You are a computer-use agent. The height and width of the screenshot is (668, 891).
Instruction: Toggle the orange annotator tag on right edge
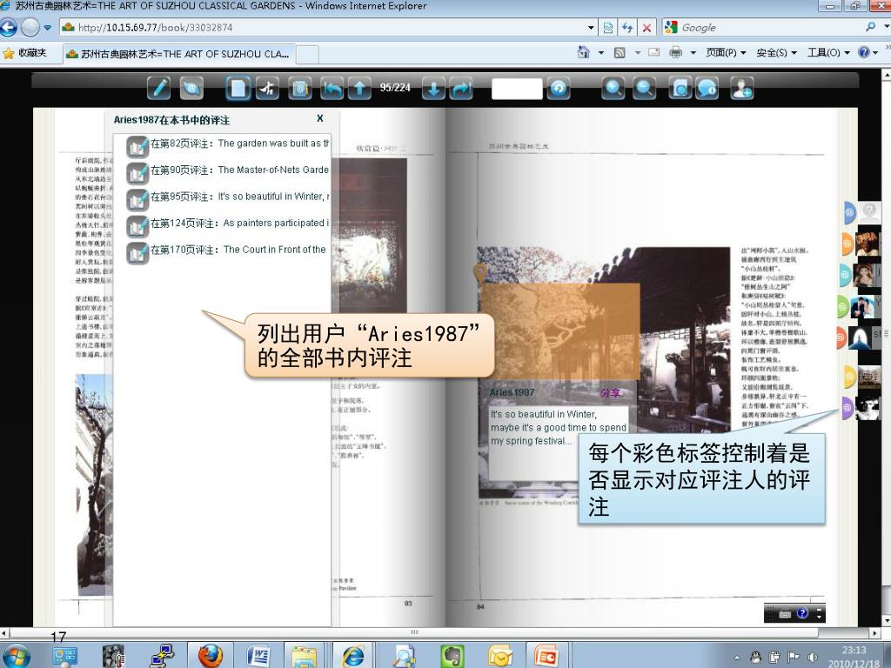[847, 244]
